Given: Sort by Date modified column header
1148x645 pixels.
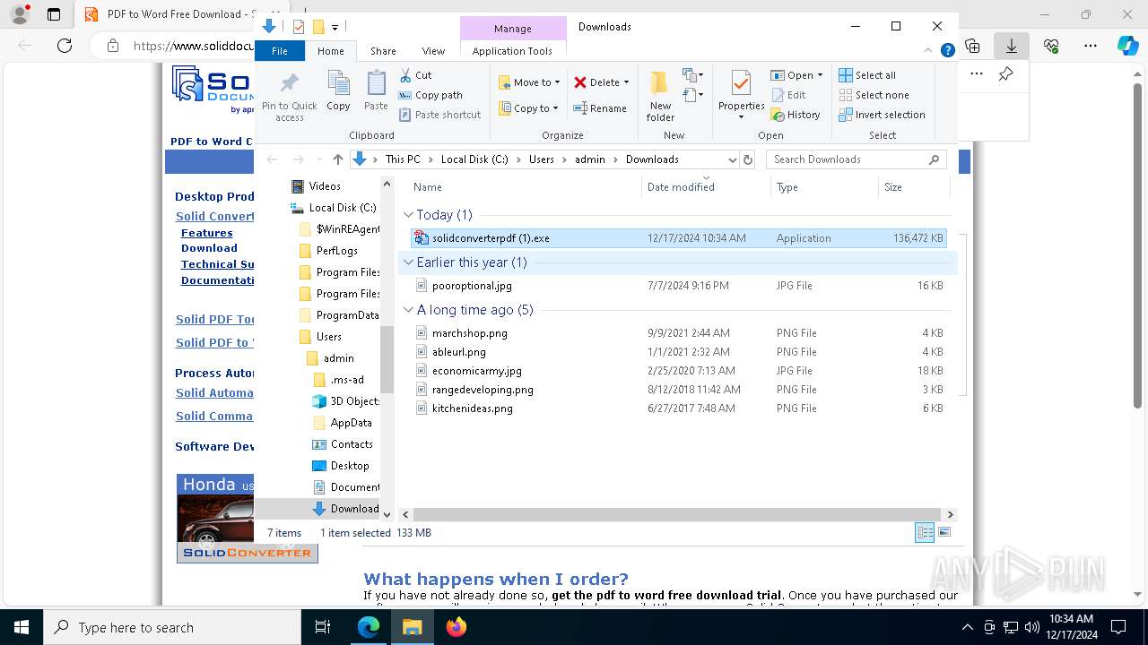Looking at the screenshot, I should pyautogui.click(x=706, y=187).
